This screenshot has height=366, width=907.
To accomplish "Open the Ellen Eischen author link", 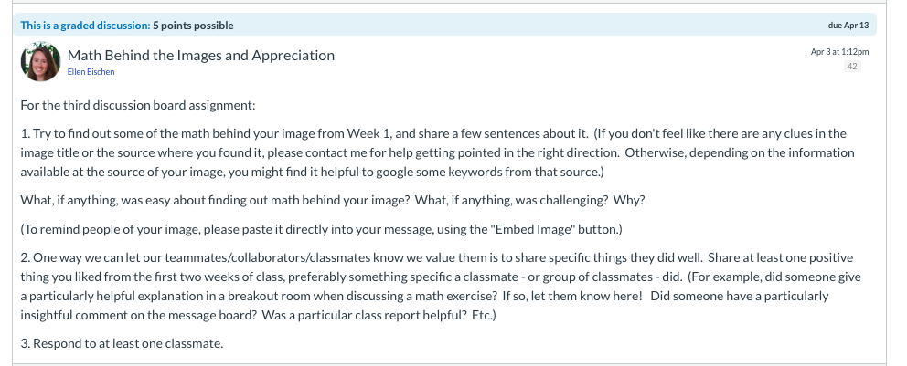I will pyautogui.click(x=91, y=72).
